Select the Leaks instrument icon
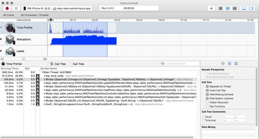 point(10,51)
